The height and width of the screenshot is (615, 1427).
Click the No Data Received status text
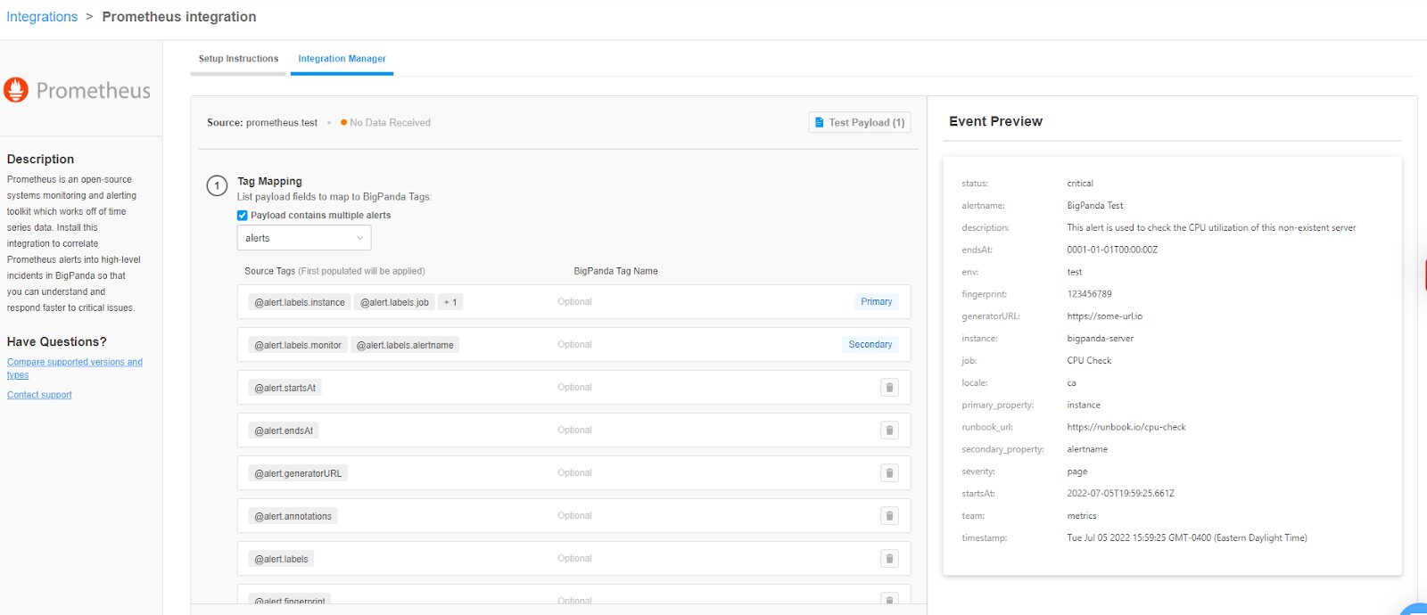tap(390, 123)
